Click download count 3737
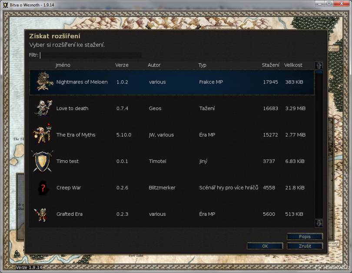Viewport: 352px width, 273px height. [269, 161]
